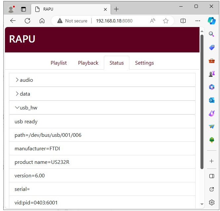
Task: Click the 'vid:pid=0403:6001' row
Action: 102,202
